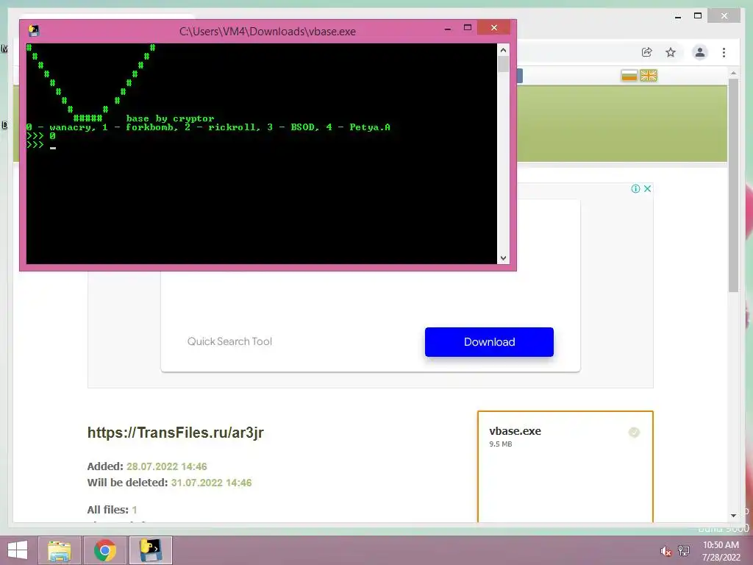Click the deletion date 31.07.2022 14:46
Viewport: 753px width, 565px height.
click(211, 483)
